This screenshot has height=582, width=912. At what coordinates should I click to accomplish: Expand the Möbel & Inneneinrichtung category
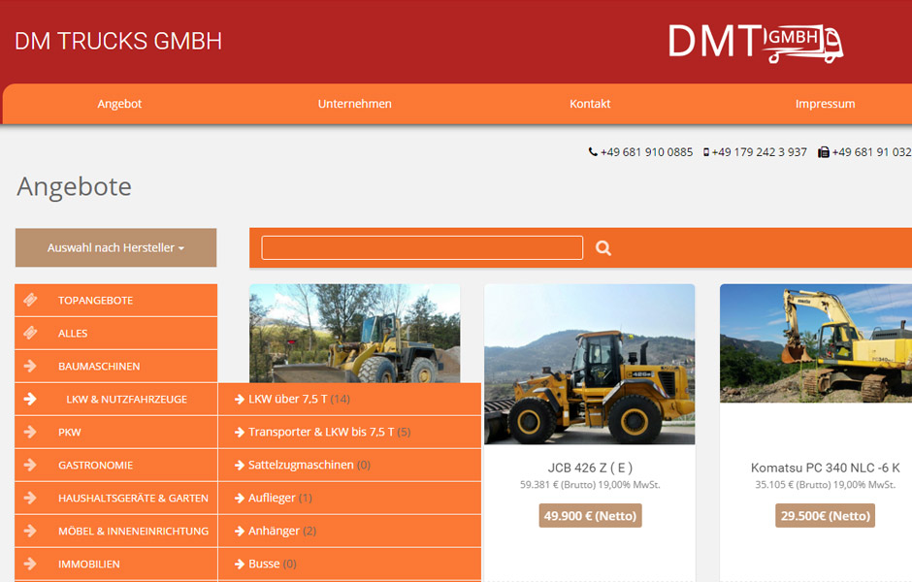tap(133, 531)
